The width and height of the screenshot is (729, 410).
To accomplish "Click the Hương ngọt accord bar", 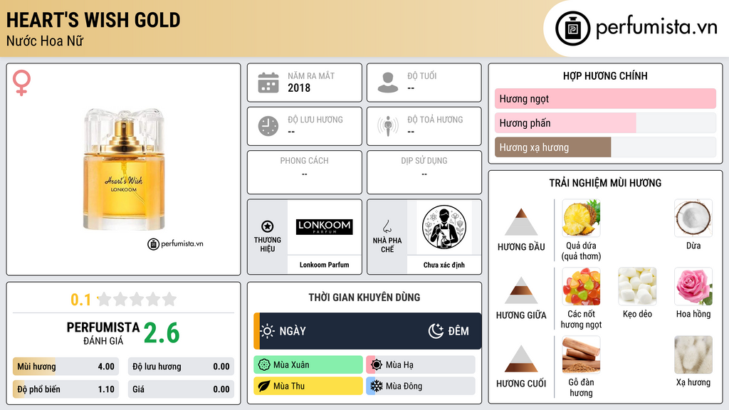I will [605, 98].
